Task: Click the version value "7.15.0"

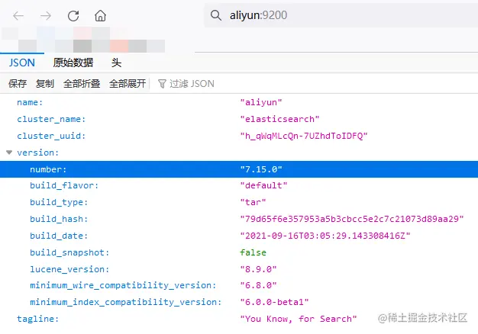Action: pyautogui.click(x=261, y=169)
